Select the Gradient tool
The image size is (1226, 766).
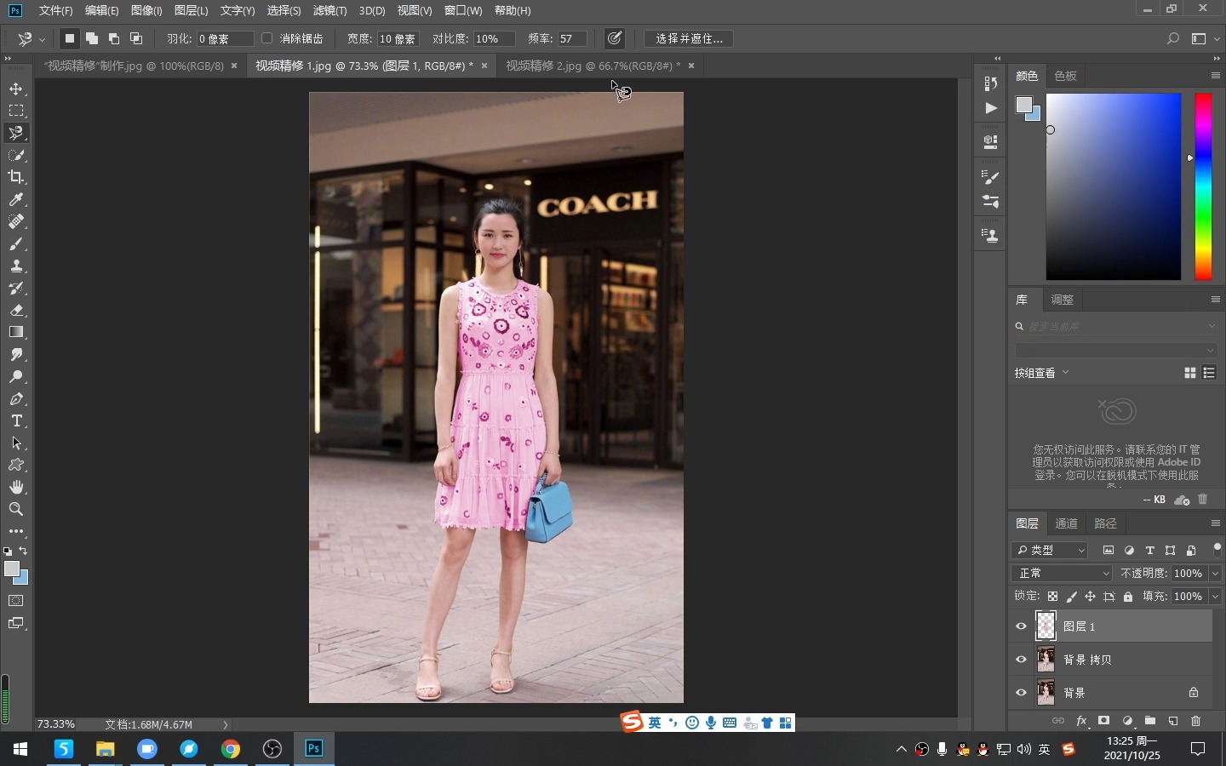coord(16,332)
